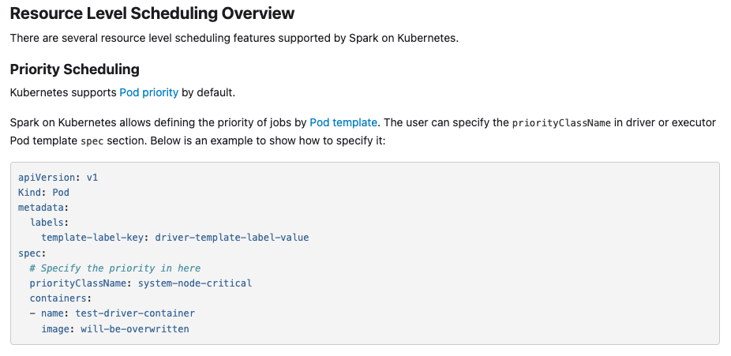Open the Pod template link

coord(343,122)
